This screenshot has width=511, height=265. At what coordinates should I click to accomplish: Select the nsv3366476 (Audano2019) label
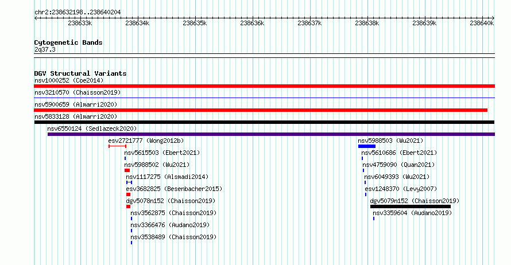coord(170,225)
